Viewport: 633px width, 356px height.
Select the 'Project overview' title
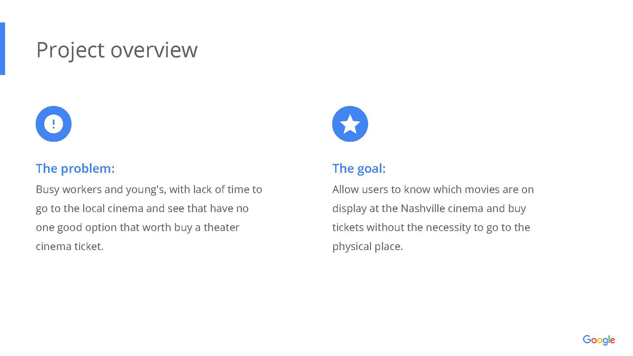pyautogui.click(x=117, y=50)
